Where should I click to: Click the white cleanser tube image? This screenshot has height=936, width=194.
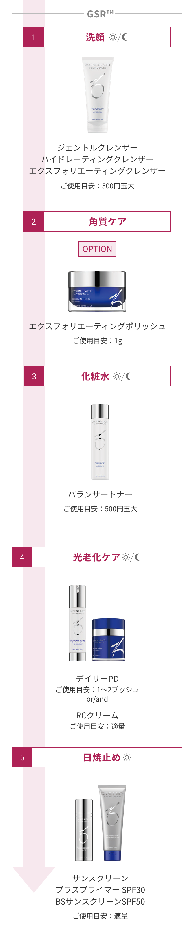click(x=97, y=95)
